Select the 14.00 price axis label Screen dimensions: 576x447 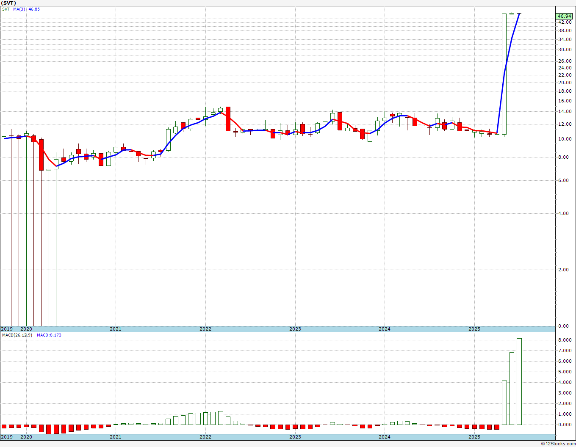pos(564,112)
